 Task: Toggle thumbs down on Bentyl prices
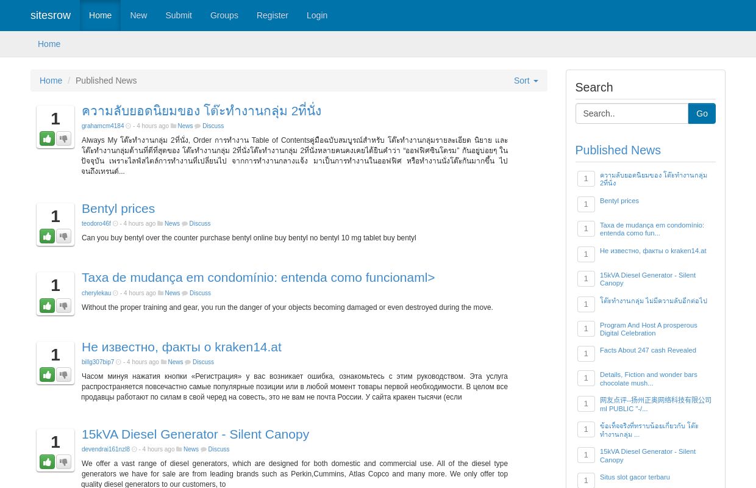(x=63, y=236)
